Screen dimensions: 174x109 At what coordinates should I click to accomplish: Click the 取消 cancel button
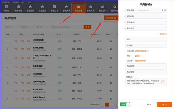pyautogui.click(x=149, y=105)
